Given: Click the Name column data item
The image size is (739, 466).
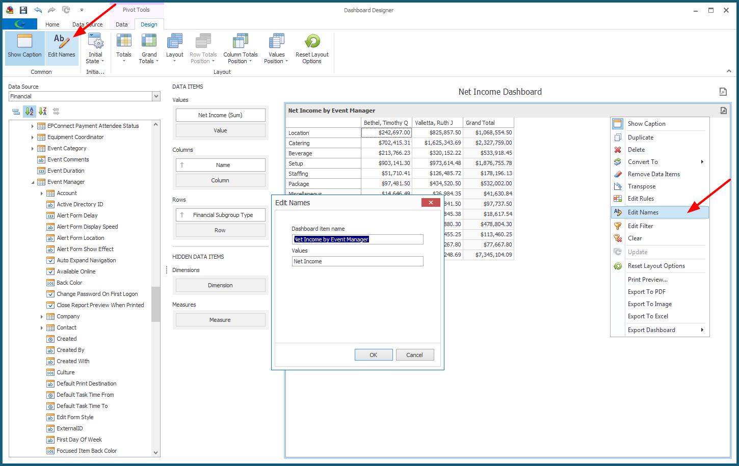Looking at the screenshot, I should click(x=220, y=165).
